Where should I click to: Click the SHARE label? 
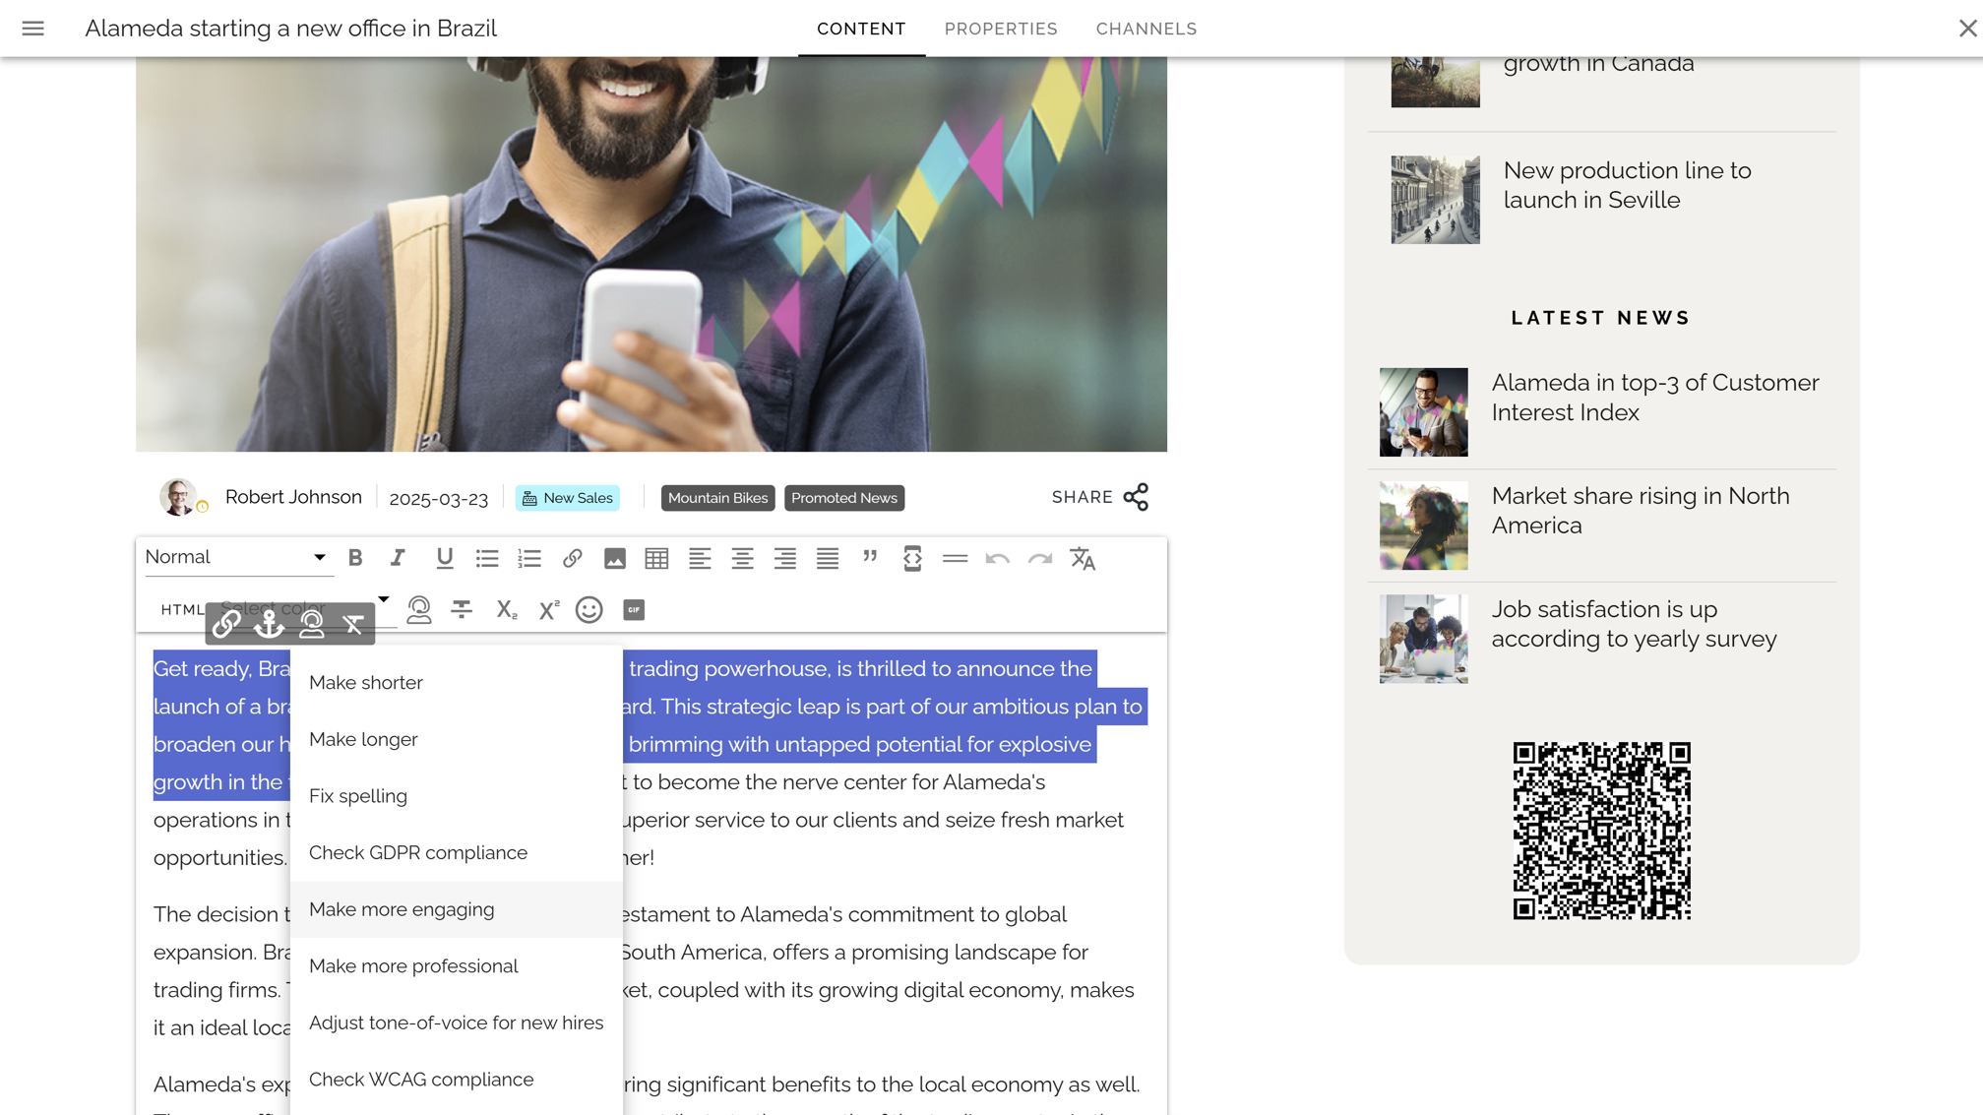tap(1082, 497)
